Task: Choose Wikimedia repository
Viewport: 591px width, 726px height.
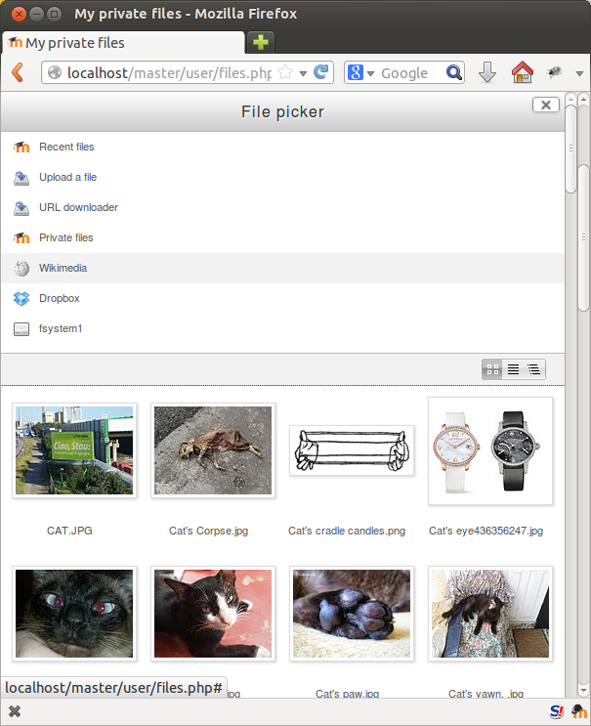Action: point(282,268)
